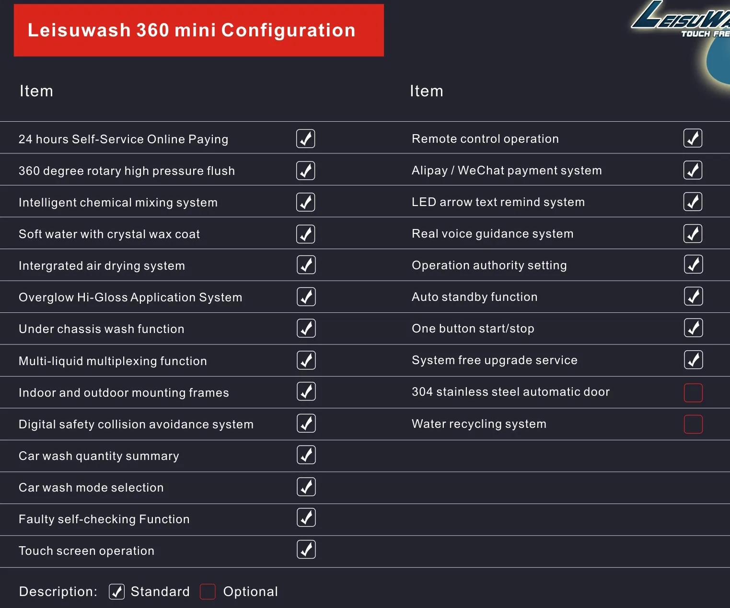Toggle the Car wash mode selection checkbox
This screenshot has height=608, width=730.
306,487
